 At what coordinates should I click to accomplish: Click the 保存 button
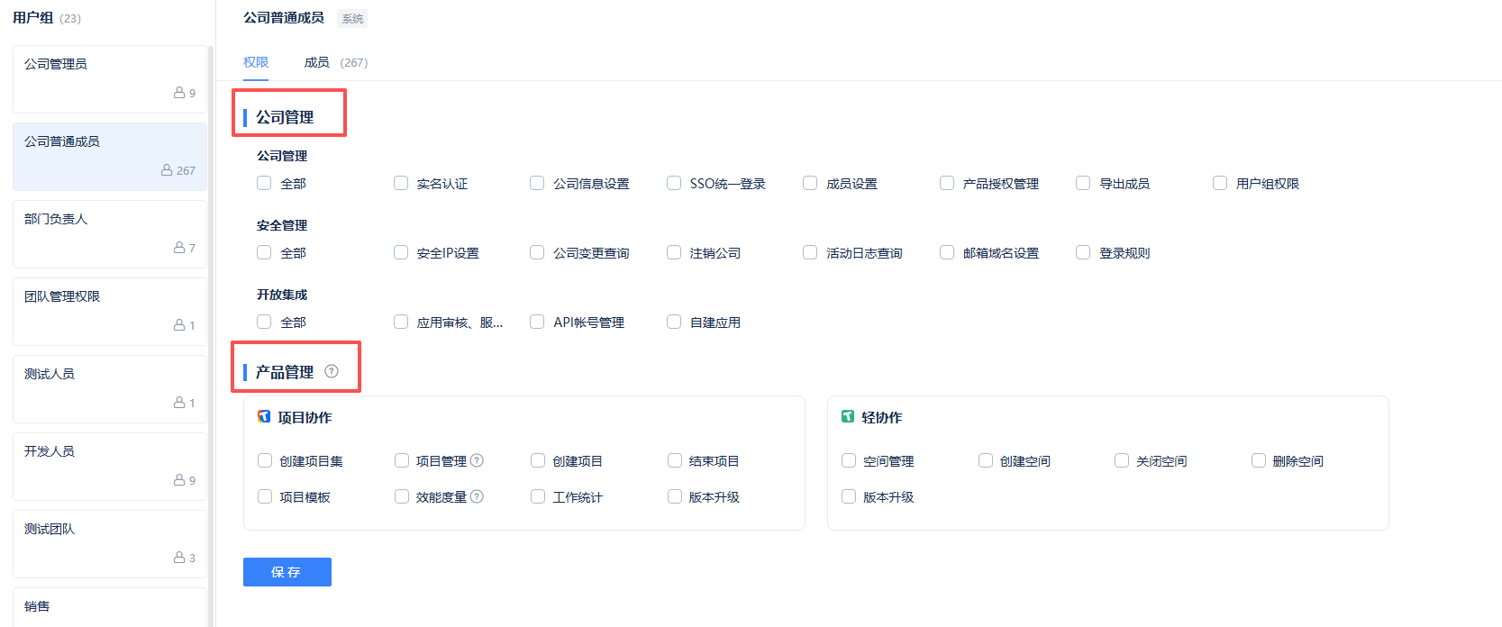click(x=287, y=572)
